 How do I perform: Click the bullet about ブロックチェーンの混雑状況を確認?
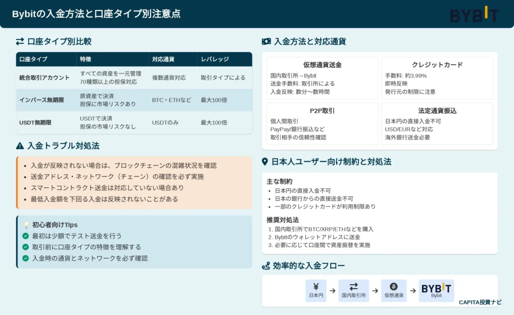[x=123, y=166]
